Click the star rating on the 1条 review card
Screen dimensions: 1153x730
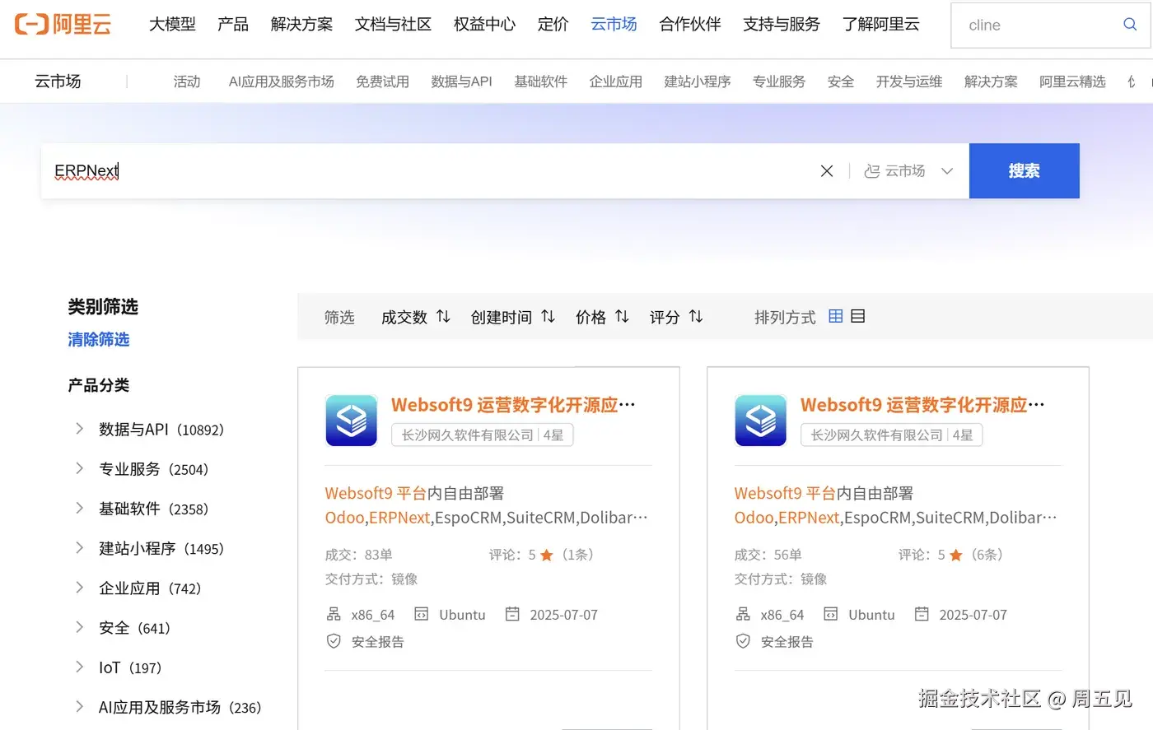tap(546, 556)
